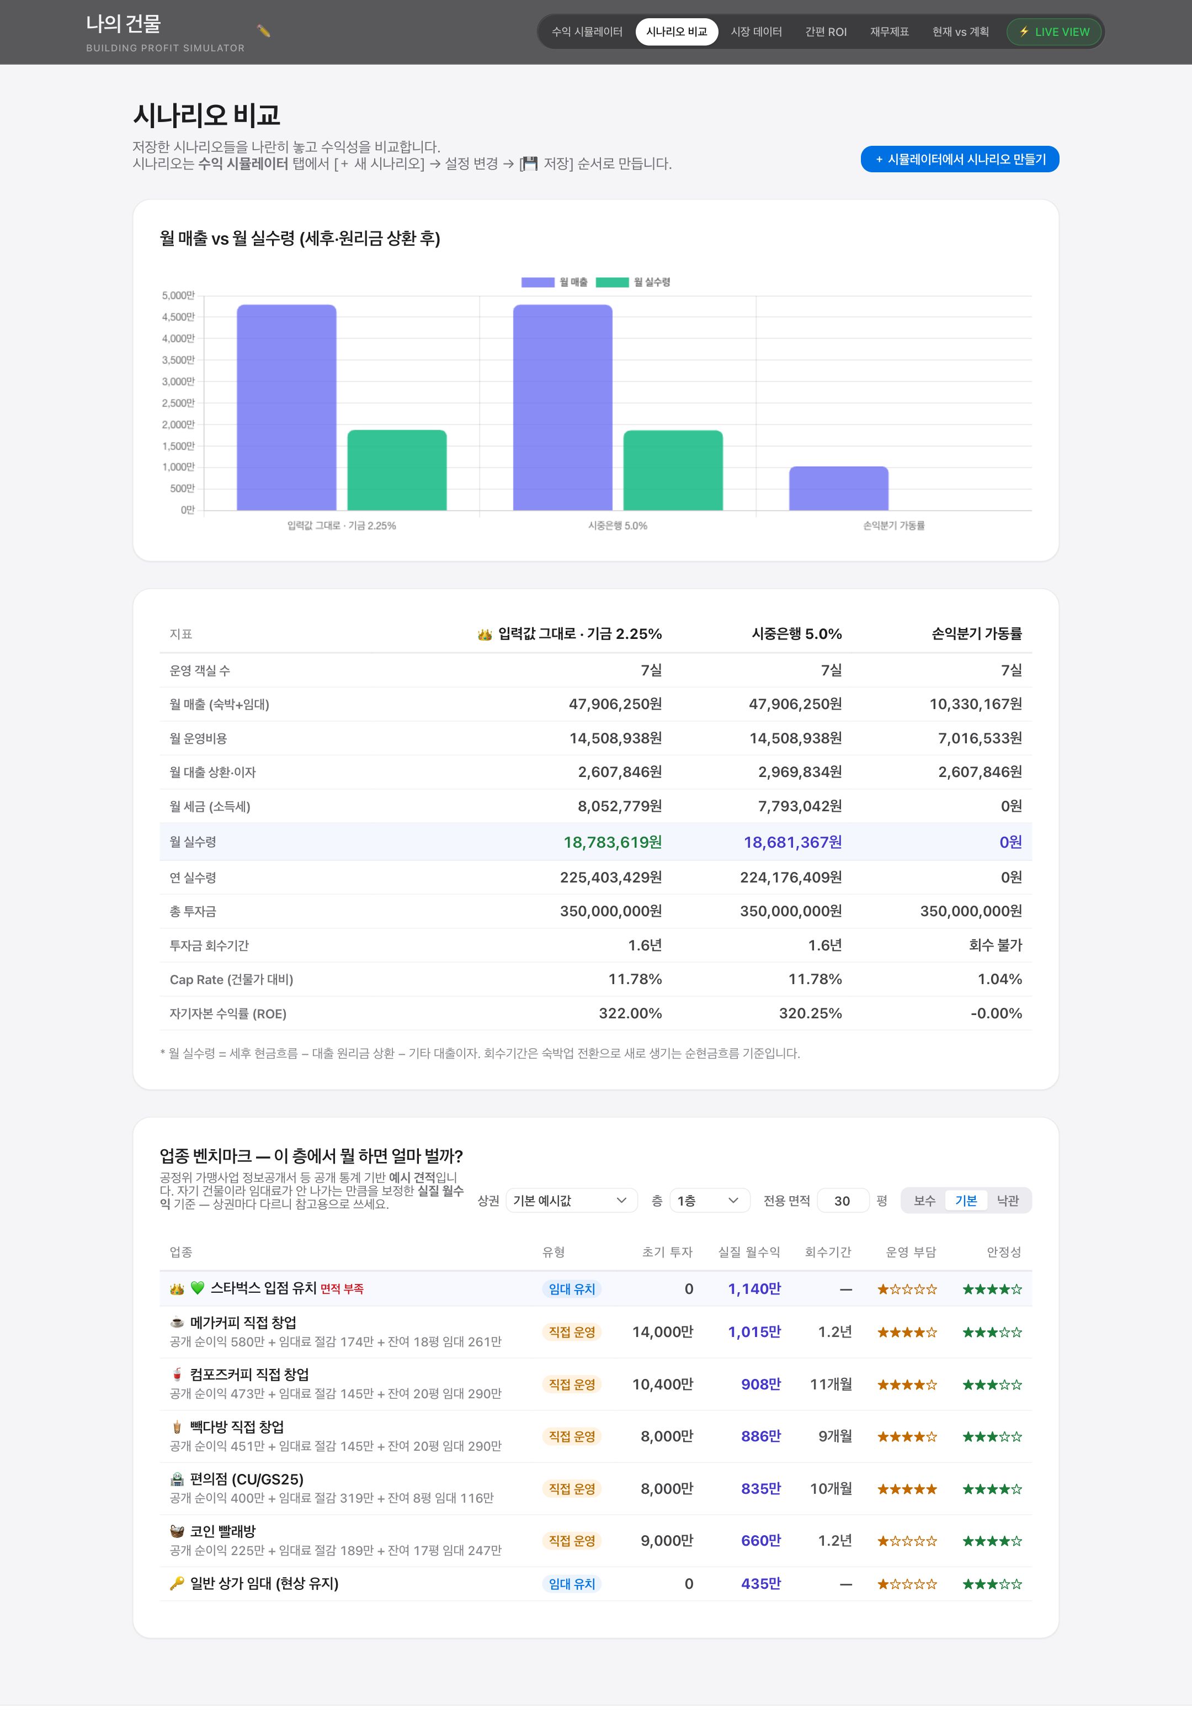Switch to the 수익 시뮬레이터 tab

(x=587, y=31)
